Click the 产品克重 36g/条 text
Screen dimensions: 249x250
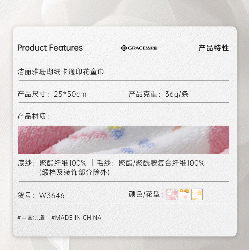[x=158, y=94]
